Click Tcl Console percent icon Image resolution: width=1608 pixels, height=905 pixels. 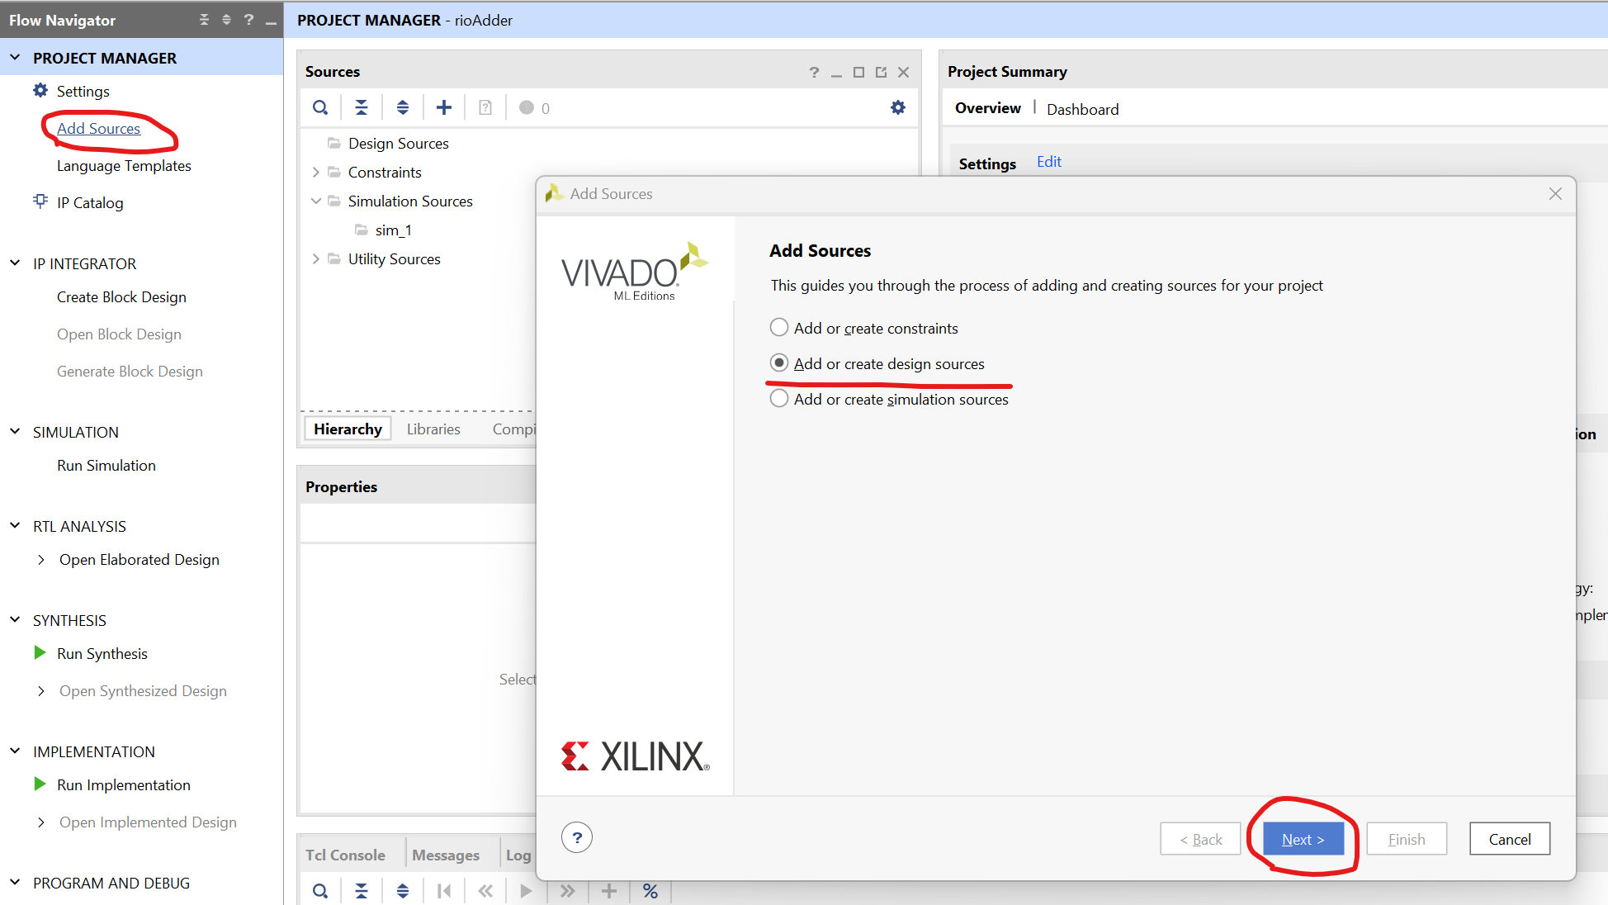click(650, 891)
